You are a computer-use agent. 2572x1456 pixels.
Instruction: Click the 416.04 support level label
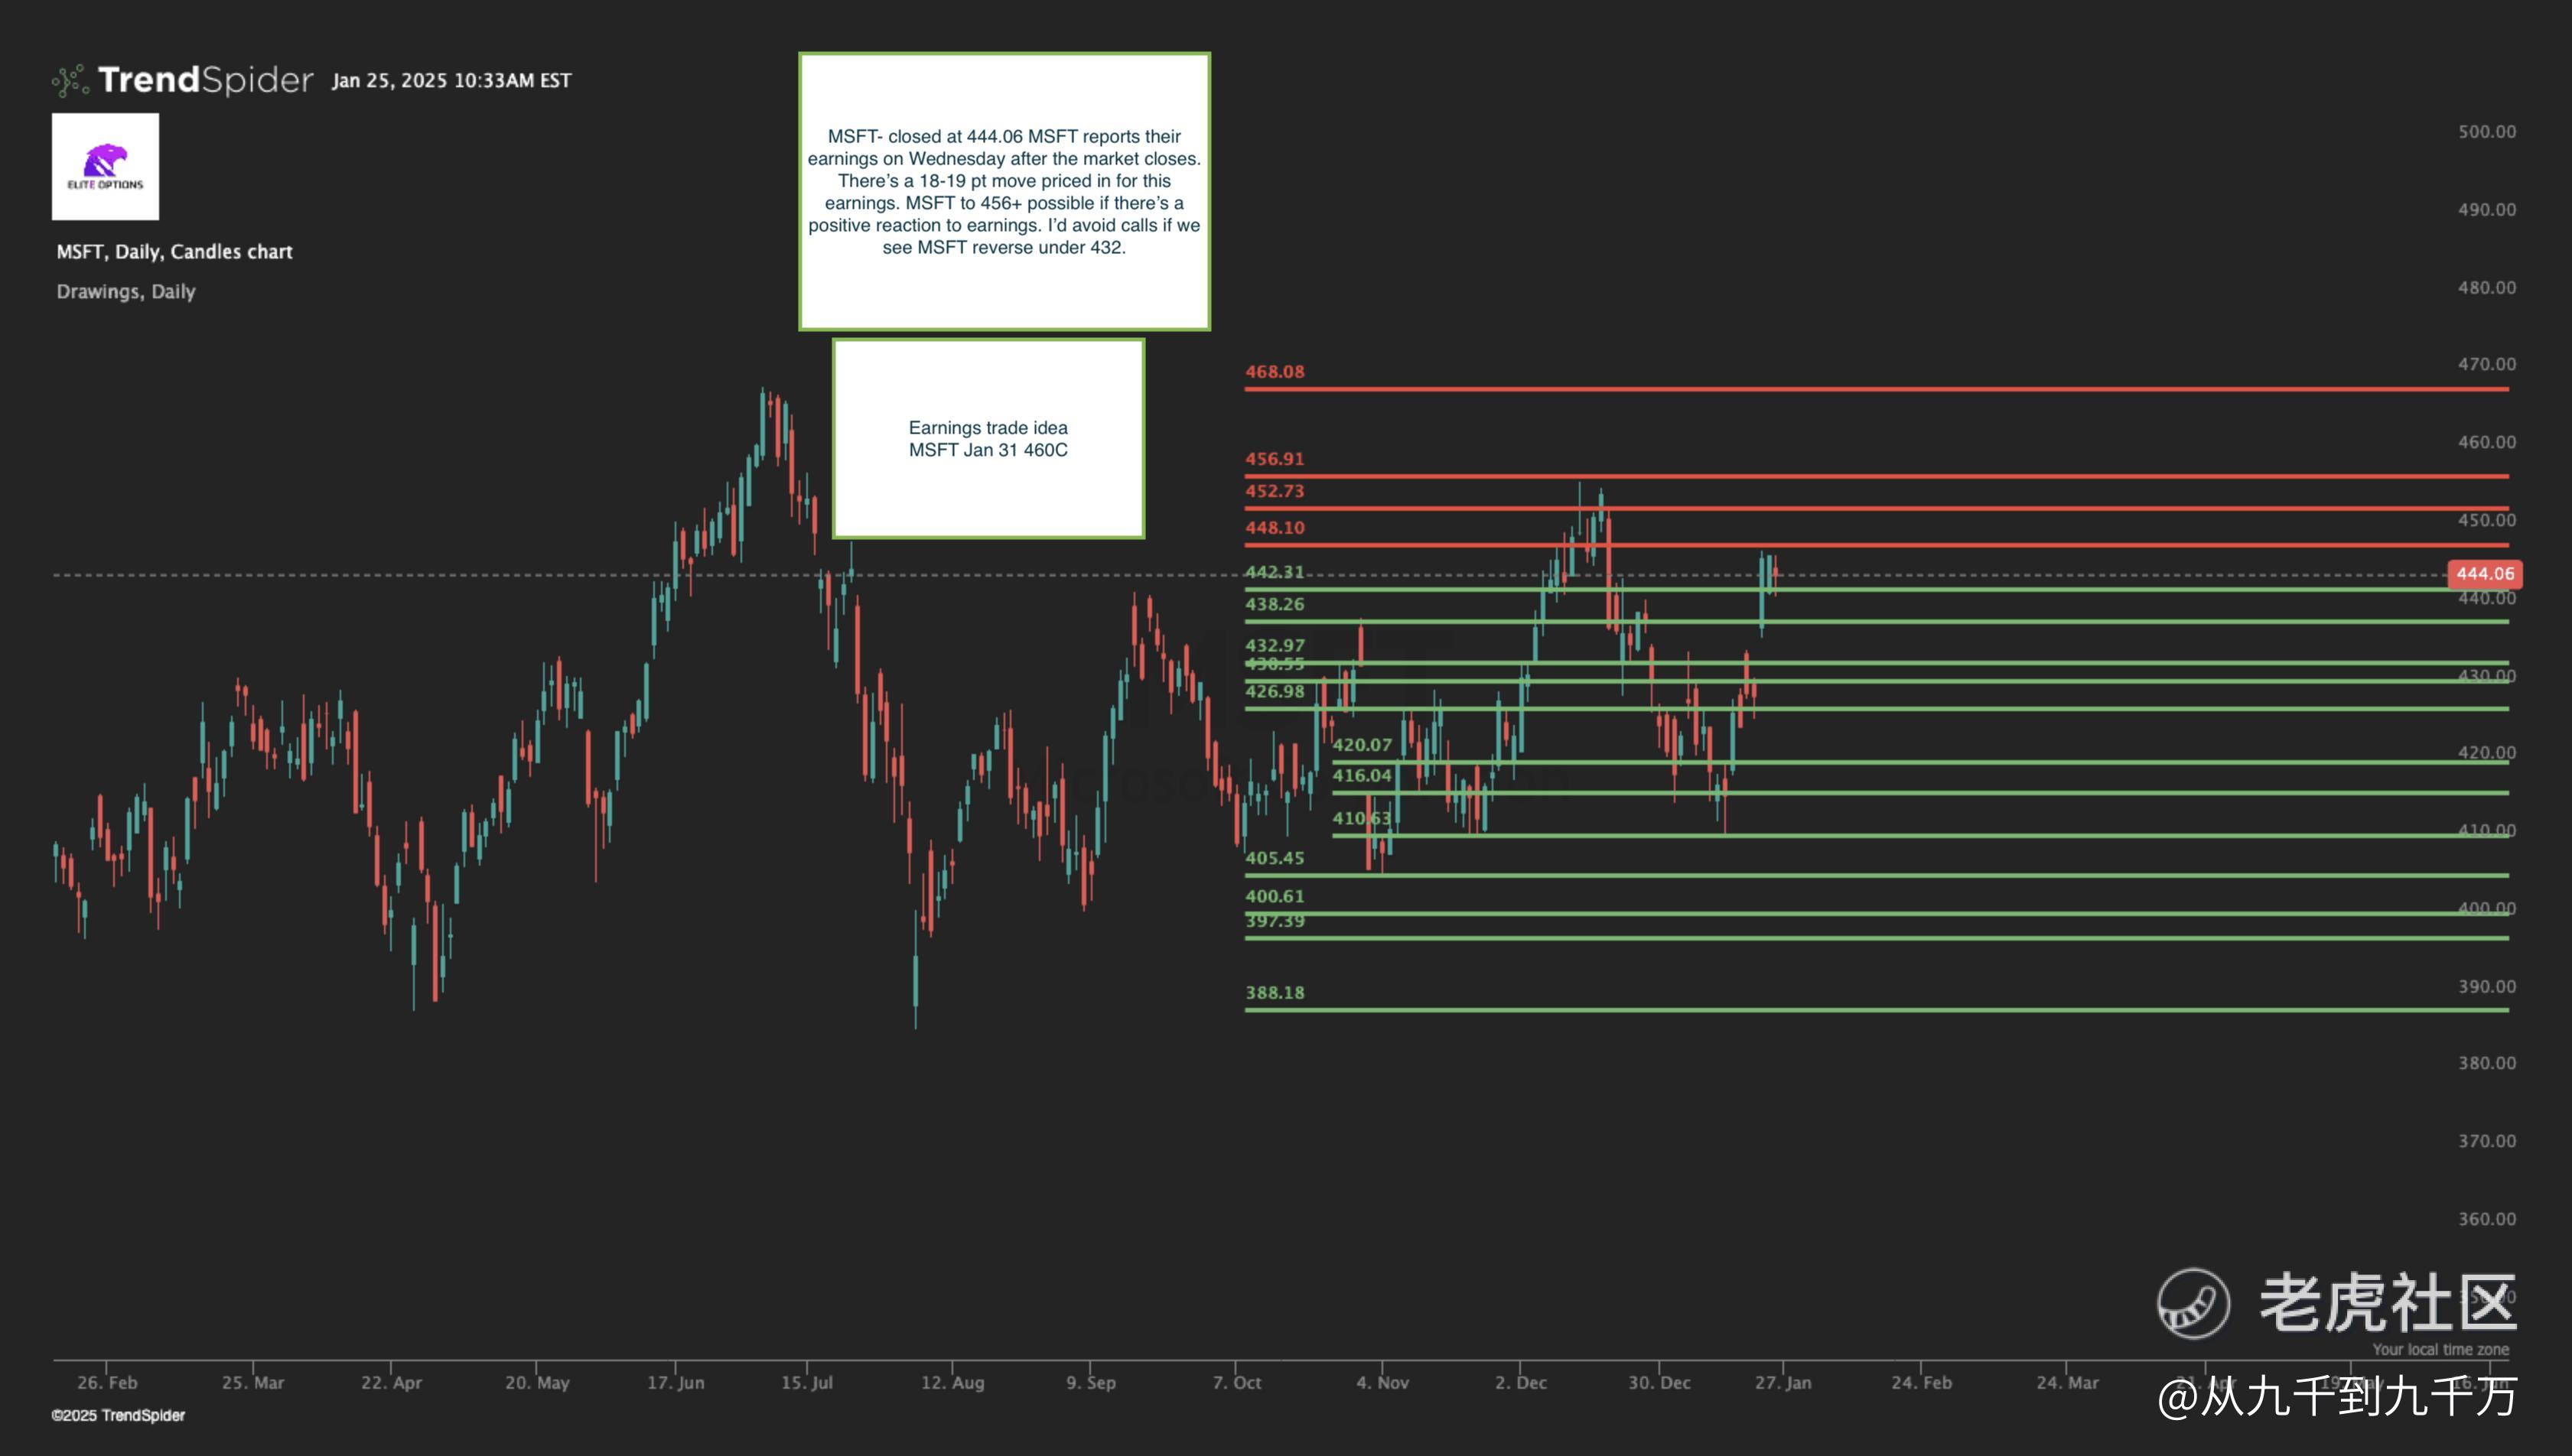[x=1362, y=775]
